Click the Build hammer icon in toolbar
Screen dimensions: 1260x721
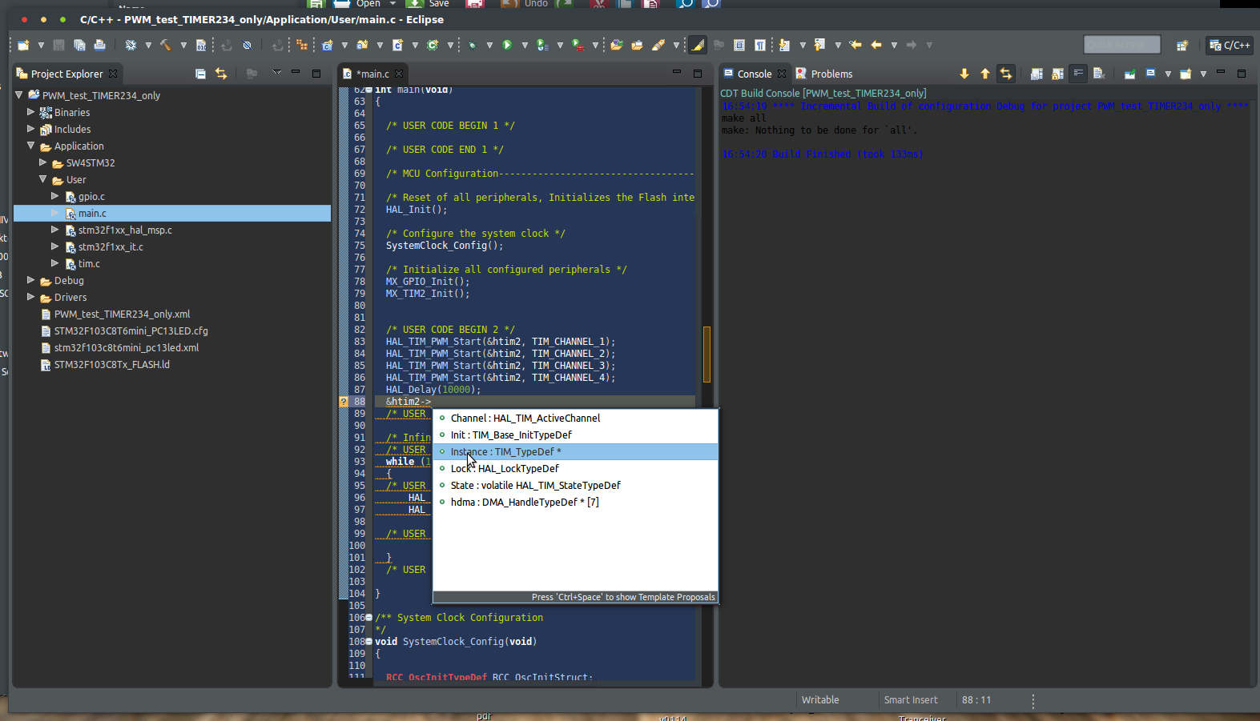point(166,46)
